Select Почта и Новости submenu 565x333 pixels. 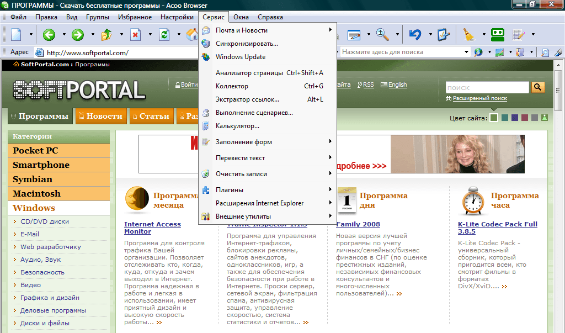pos(268,30)
